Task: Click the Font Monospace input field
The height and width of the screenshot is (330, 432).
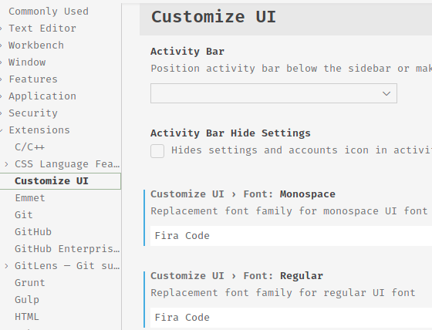Action: tap(291, 236)
